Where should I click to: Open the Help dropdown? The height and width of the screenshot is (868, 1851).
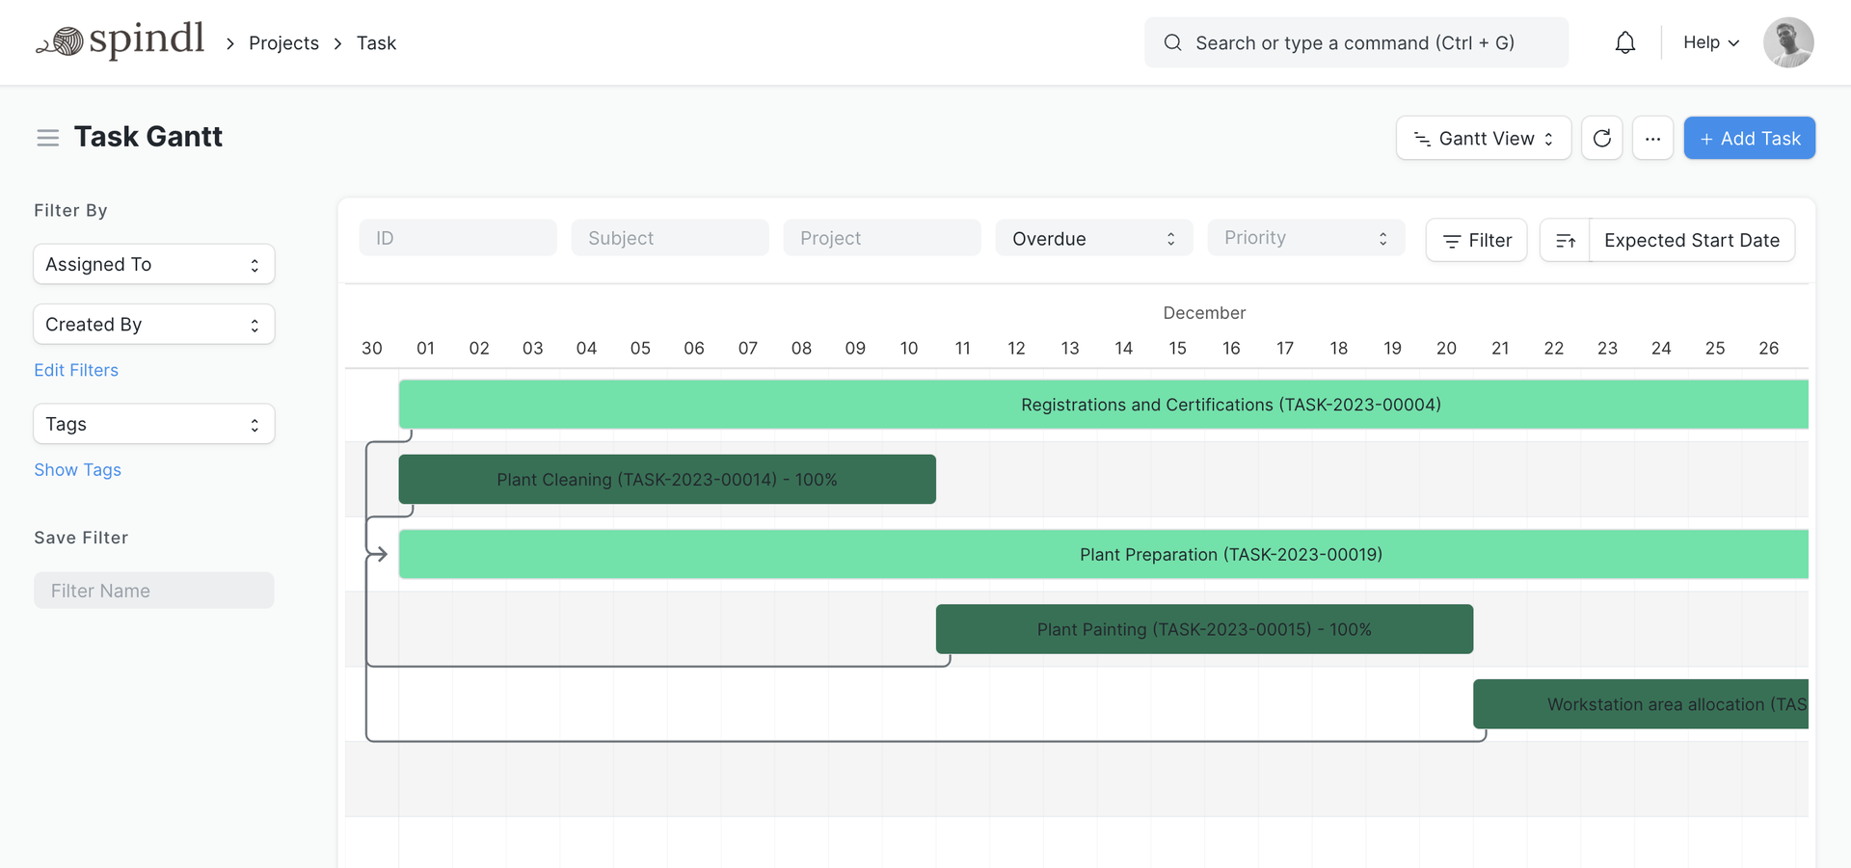[1711, 42]
